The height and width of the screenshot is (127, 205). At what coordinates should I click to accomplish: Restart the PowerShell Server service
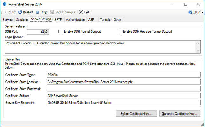(26, 12)
